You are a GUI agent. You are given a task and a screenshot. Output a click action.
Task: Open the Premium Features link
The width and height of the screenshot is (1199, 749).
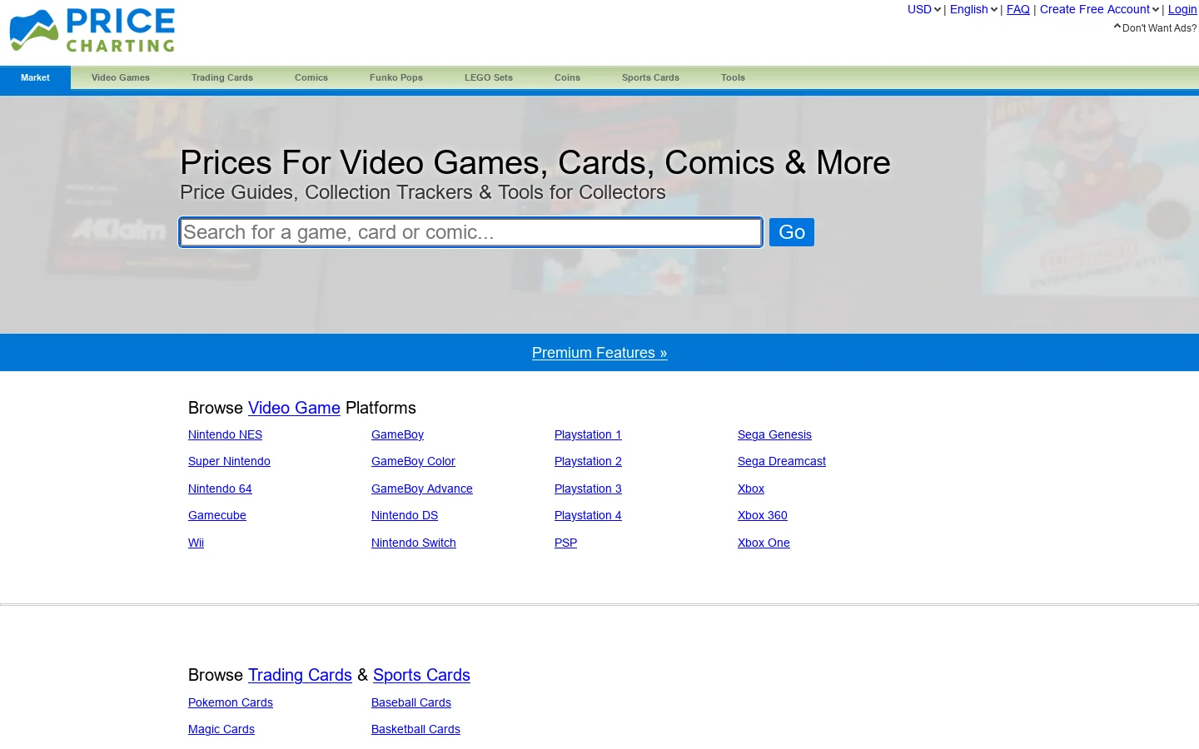pyautogui.click(x=599, y=353)
